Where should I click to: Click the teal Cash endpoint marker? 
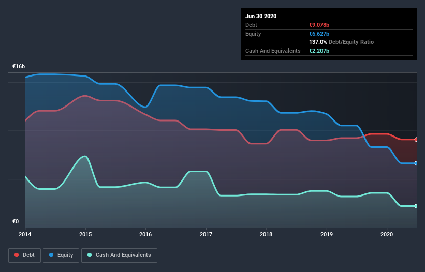(416, 206)
